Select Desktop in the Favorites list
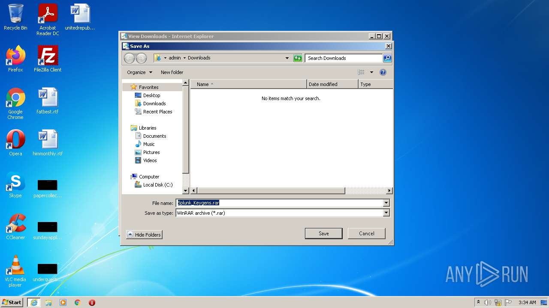This screenshot has height=308, width=549. pyautogui.click(x=151, y=95)
